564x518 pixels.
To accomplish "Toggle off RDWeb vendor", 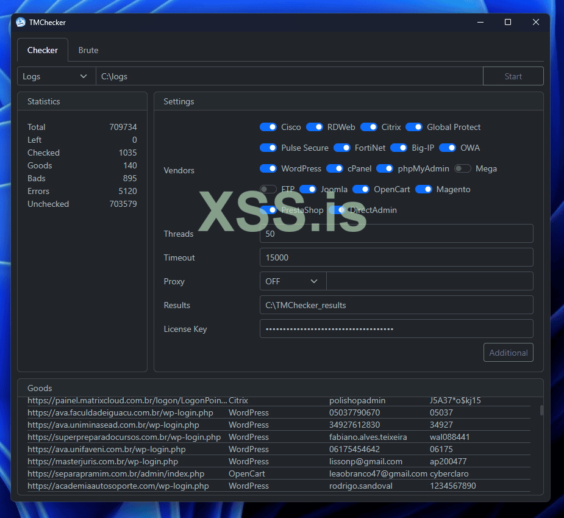I will click(315, 127).
